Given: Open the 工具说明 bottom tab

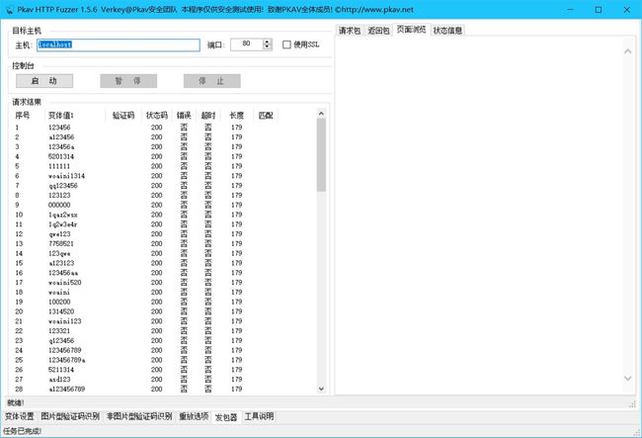Looking at the screenshot, I should click(259, 416).
